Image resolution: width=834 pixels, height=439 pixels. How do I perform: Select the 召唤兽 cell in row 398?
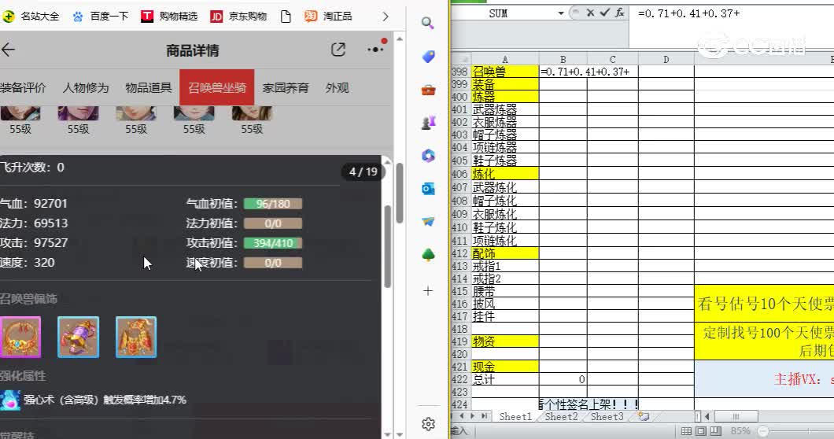click(505, 72)
